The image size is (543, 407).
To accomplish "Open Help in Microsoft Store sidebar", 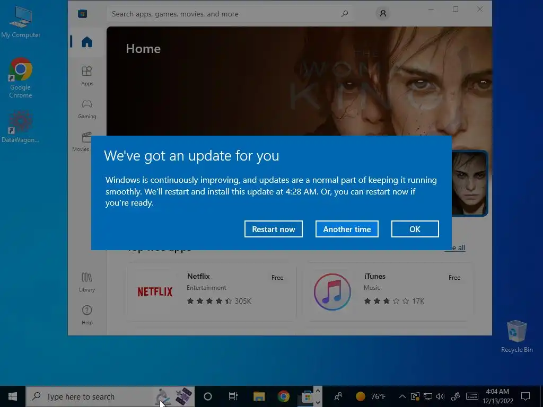I will click(87, 315).
